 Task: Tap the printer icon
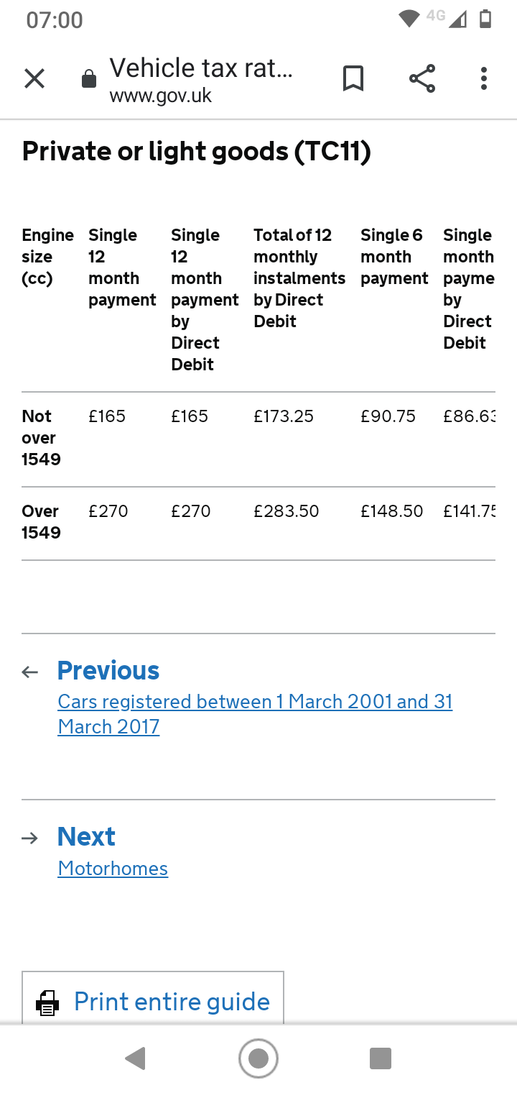click(x=47, y=1002)
